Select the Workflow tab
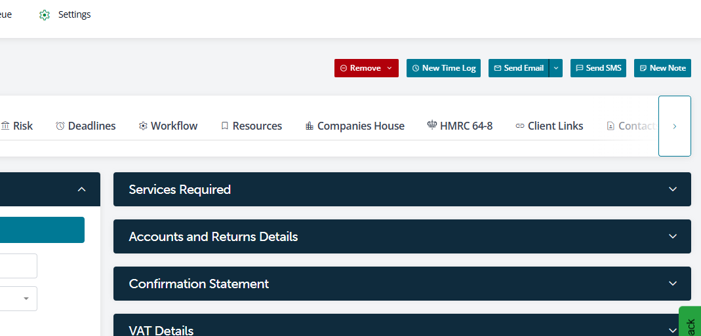 pos(168,126)
